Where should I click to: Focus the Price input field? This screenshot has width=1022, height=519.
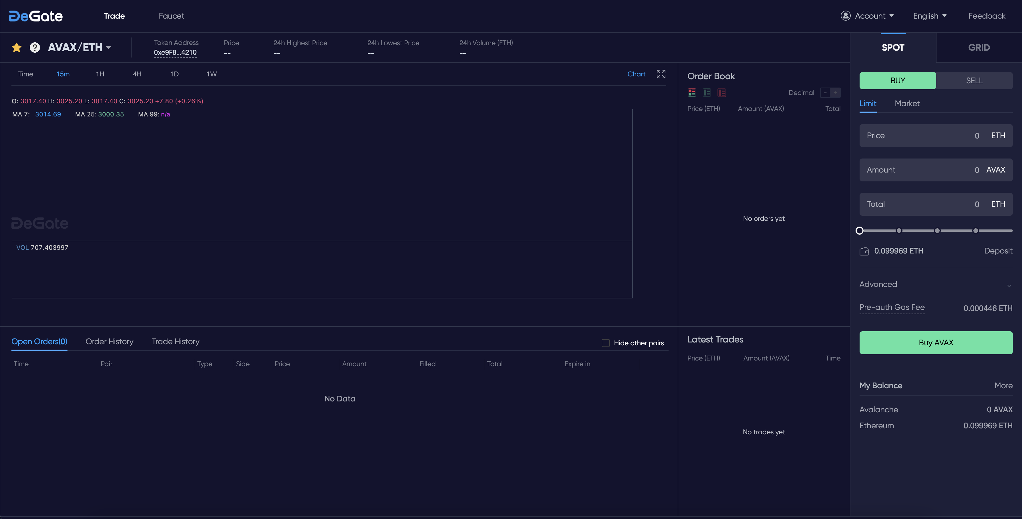click(936, 136)
